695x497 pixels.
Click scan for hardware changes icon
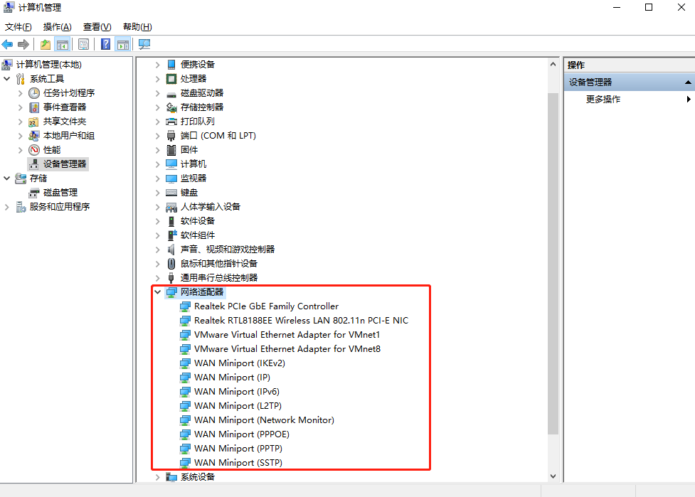(144, 44)
